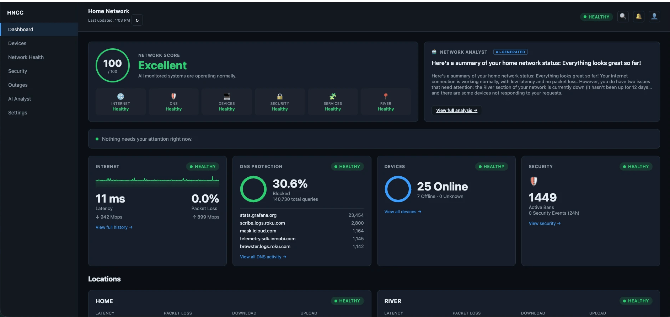Screen dimensions: 670x317
Task: Click the HNCC logo text
Action: [x=15, y=12]
